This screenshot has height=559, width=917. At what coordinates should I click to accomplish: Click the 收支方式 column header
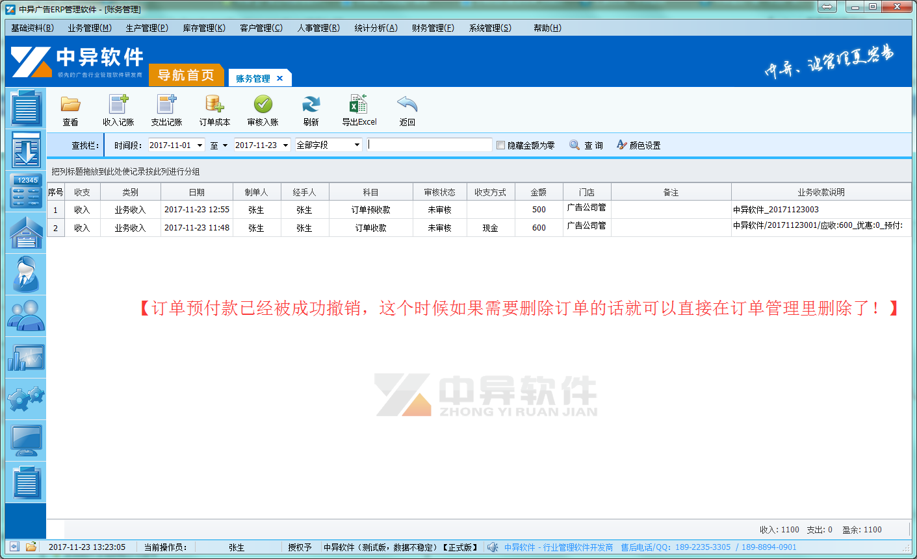(491, 192)
